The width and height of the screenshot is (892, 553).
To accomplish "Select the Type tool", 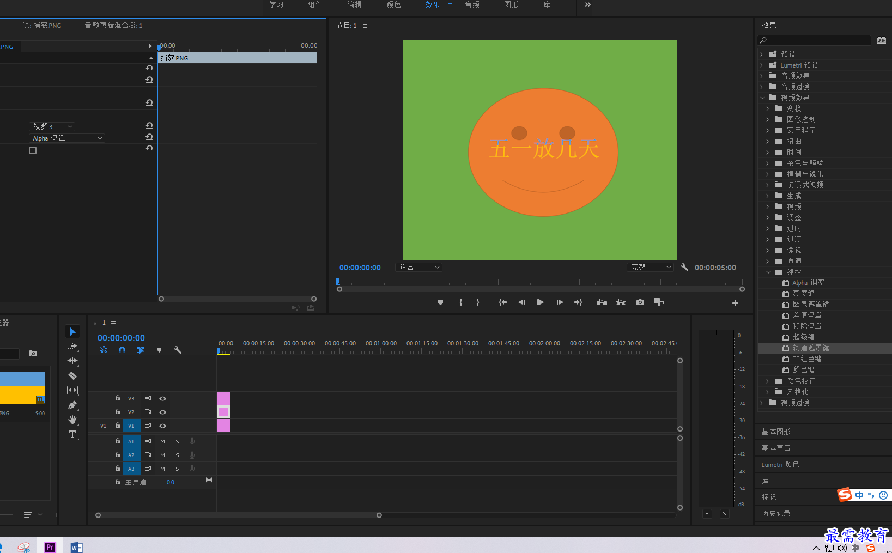I will coord(72,434).
